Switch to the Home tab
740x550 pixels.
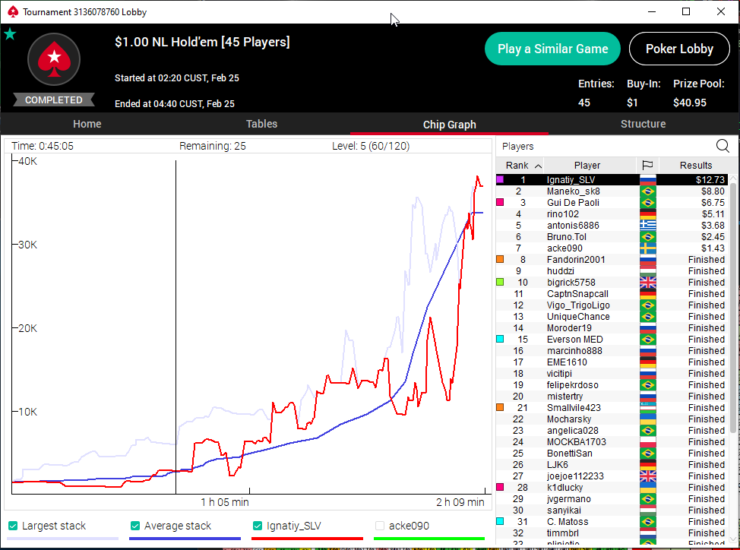(87, 124)
